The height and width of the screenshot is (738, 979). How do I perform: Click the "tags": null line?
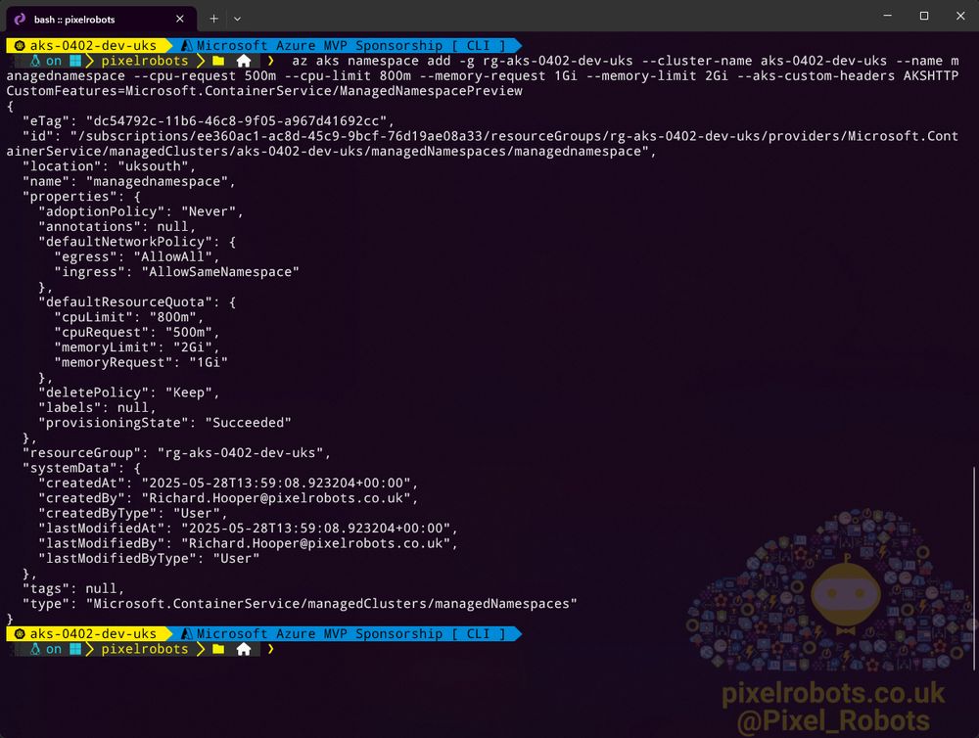click(73, 589)
